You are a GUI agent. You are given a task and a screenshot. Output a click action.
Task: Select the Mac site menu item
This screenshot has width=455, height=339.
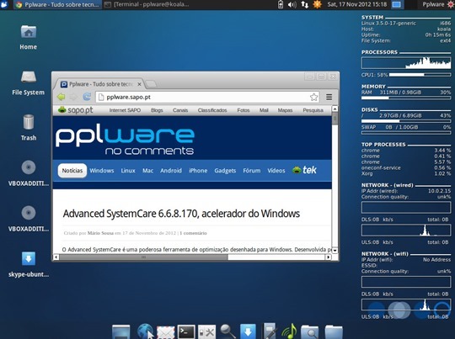click(x=147, y=171)
